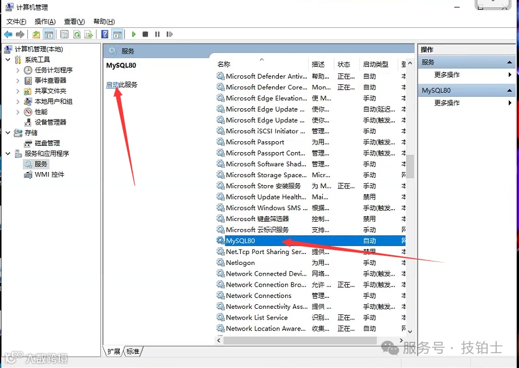Click the Back arrow toolbar icon
The image size is (519, 368).
tap(9, 34)
